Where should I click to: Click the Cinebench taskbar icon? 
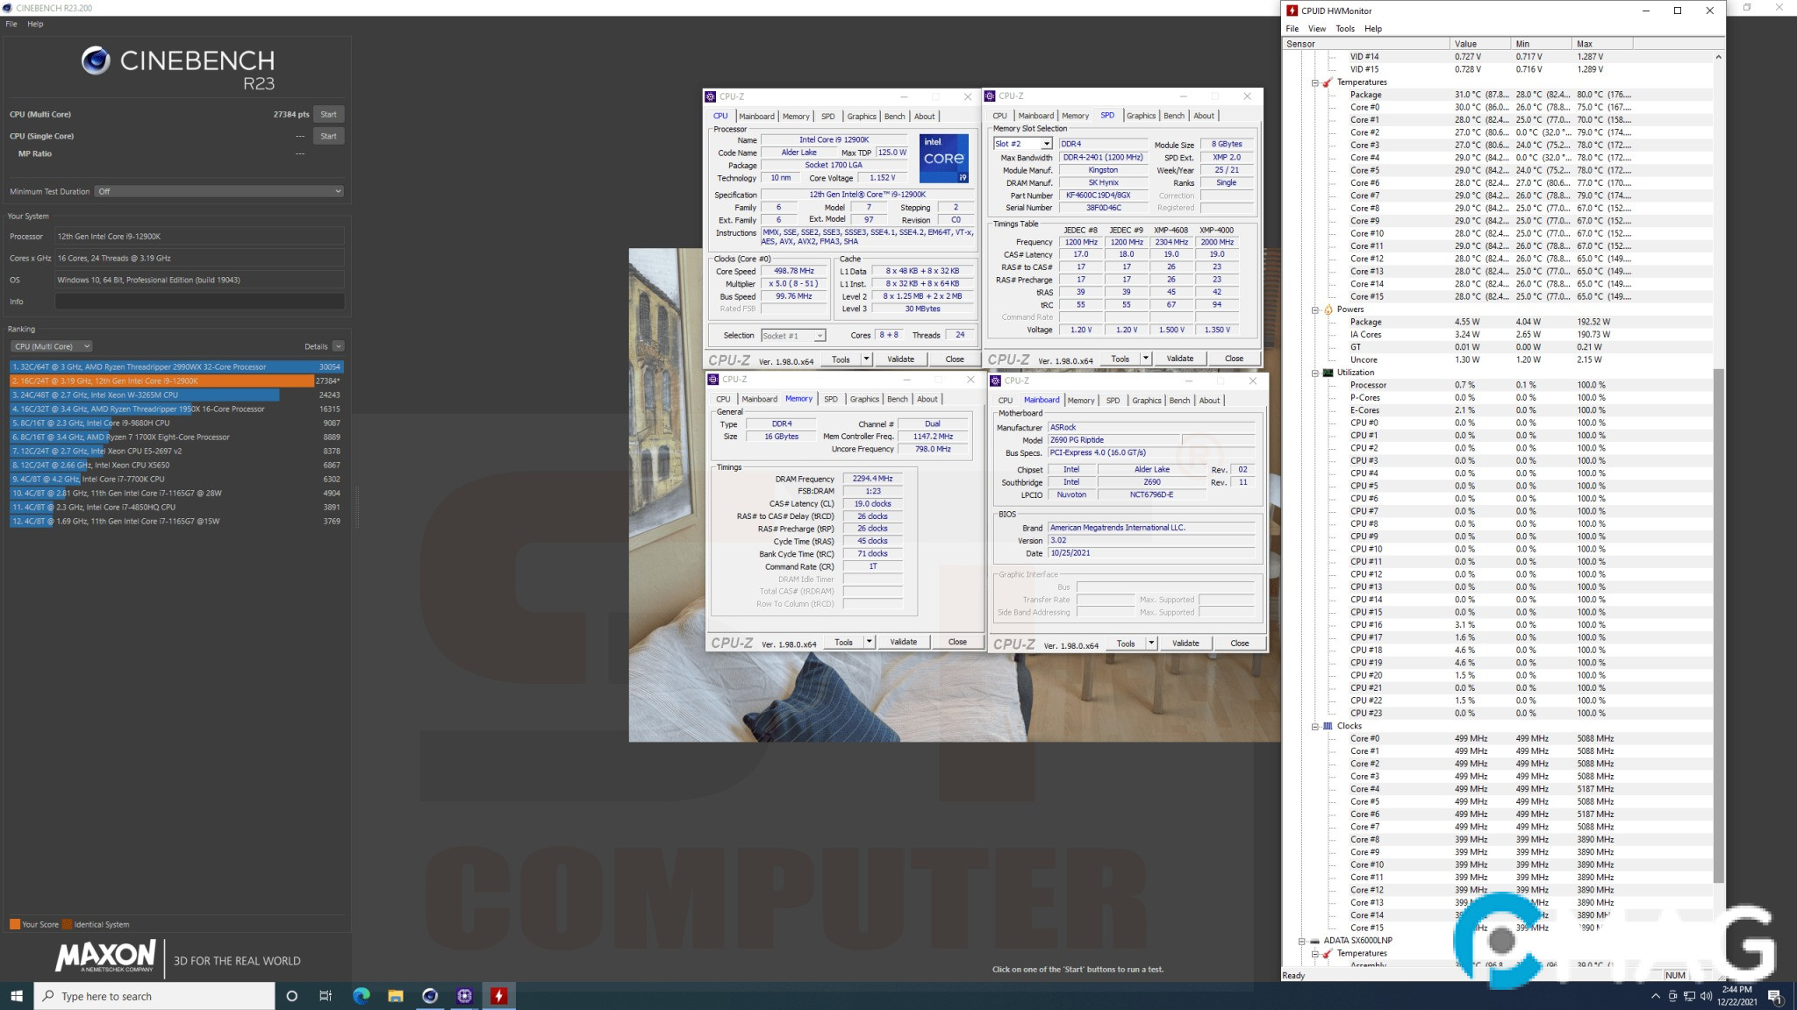(x=430, y=996)
